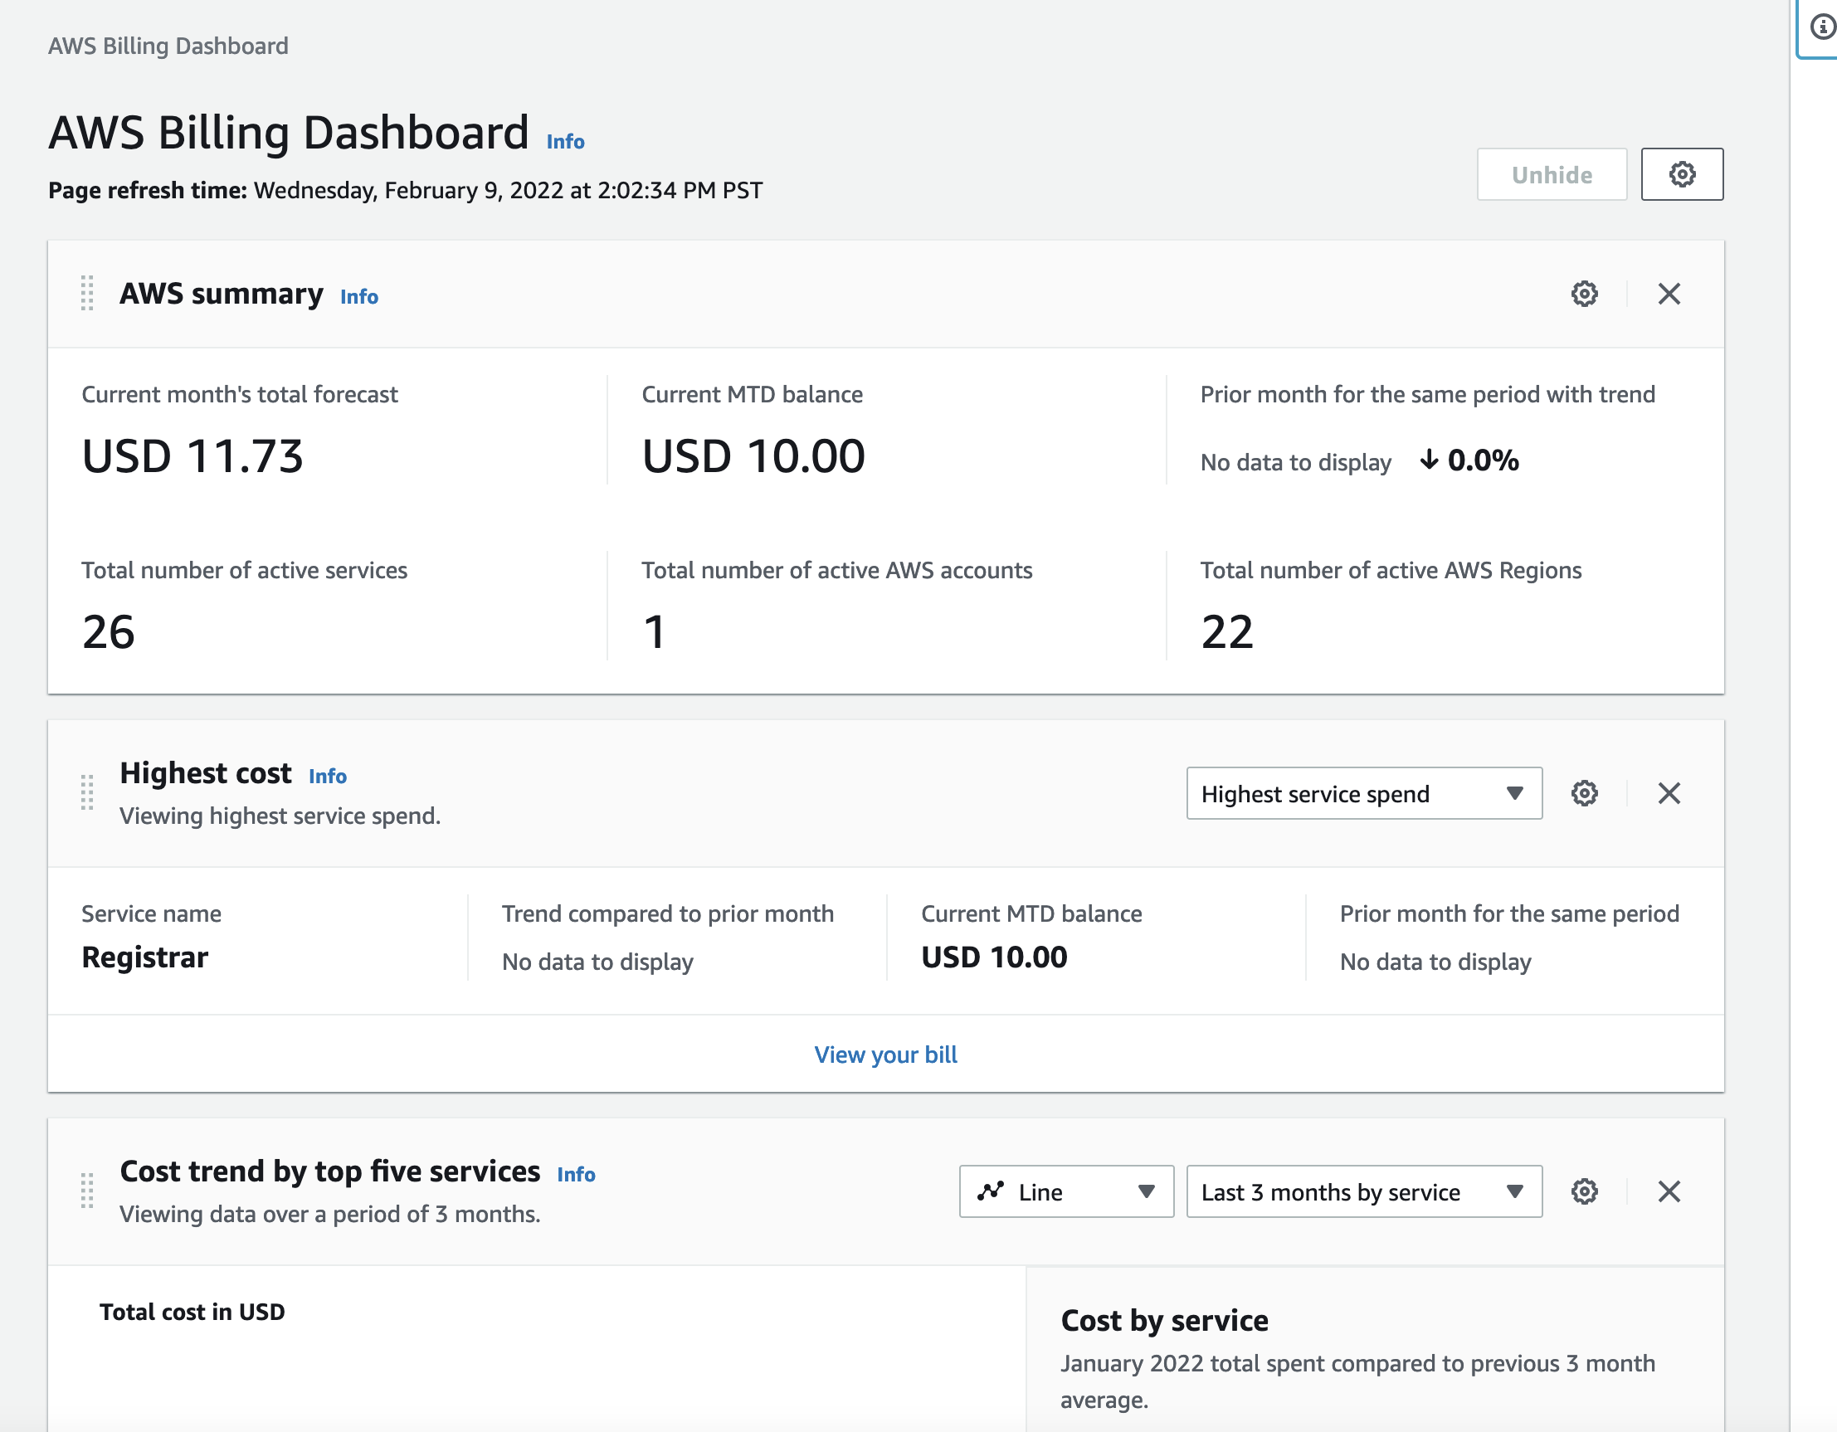The width and height of the screenshot is (1837, 1432).
Task: Open Info link next to AWS Billing Dashboard title
Action: (x=565, y=141)
